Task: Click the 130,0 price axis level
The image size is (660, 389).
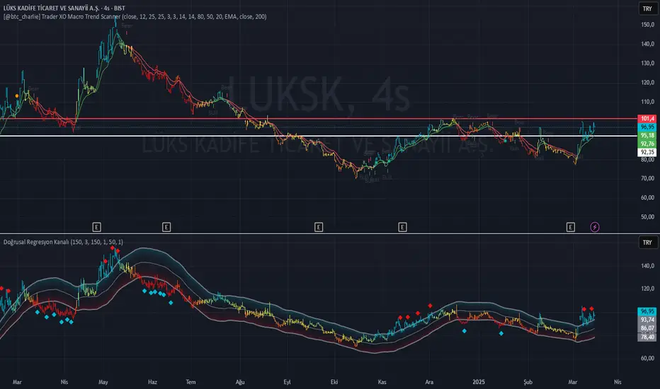Action: pos(647,63)
